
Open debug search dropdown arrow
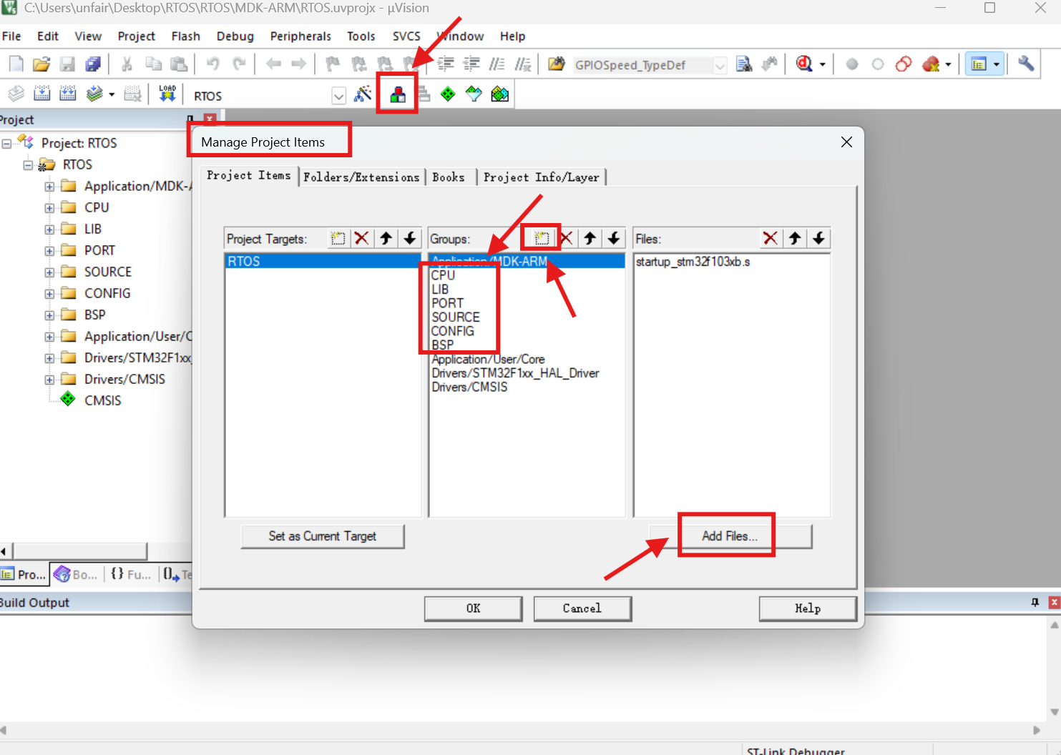(822, 64)
